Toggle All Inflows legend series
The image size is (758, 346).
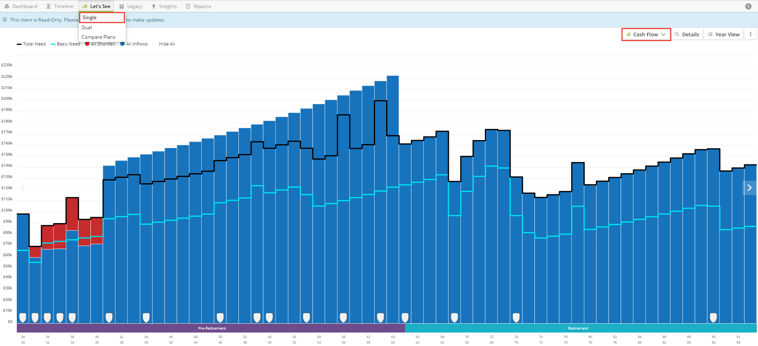(134, 44)
